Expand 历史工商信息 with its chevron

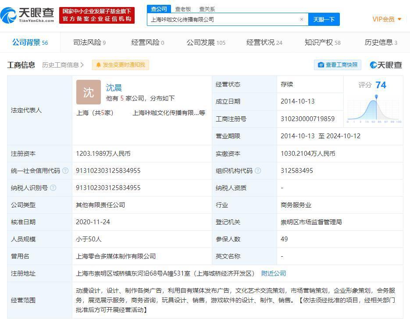pyautogui.click(x=82, y=65)
